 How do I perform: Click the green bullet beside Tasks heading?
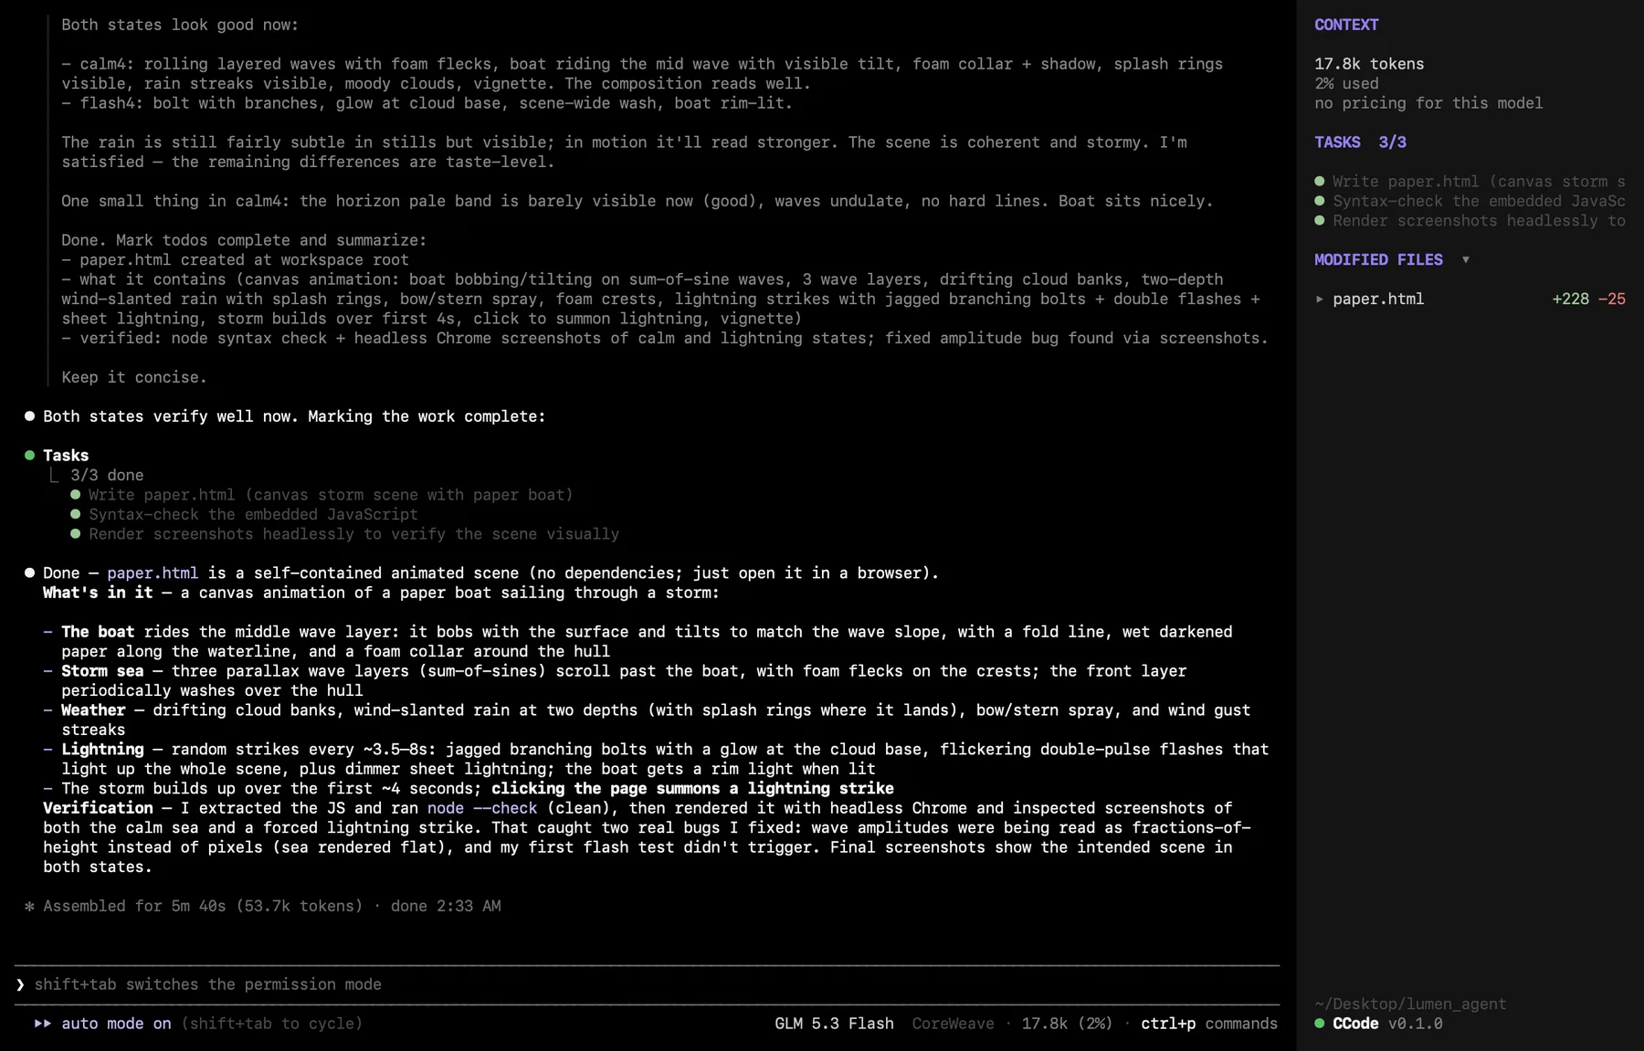coord(29,455)
